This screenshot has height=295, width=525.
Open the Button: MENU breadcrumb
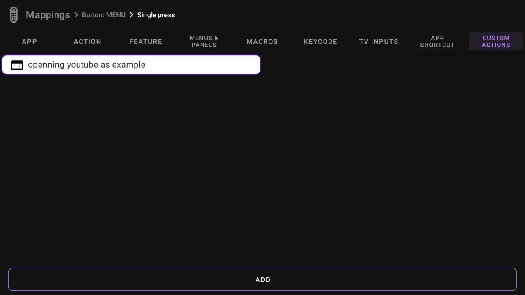point(103,15)
